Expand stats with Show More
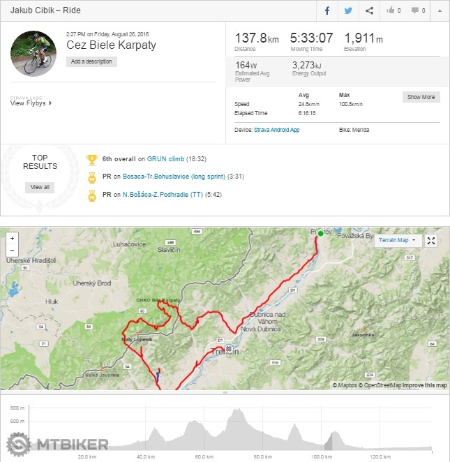Screen dimensions: 450x462 pyautogui.click(x=421, y=97)
